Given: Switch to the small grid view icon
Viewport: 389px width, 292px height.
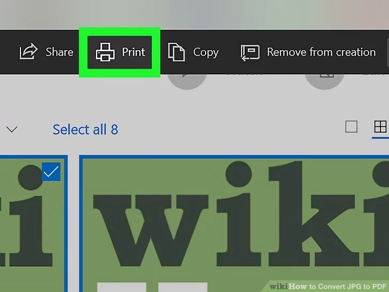Looking at the screenshot, I should [x=380, y=127].
